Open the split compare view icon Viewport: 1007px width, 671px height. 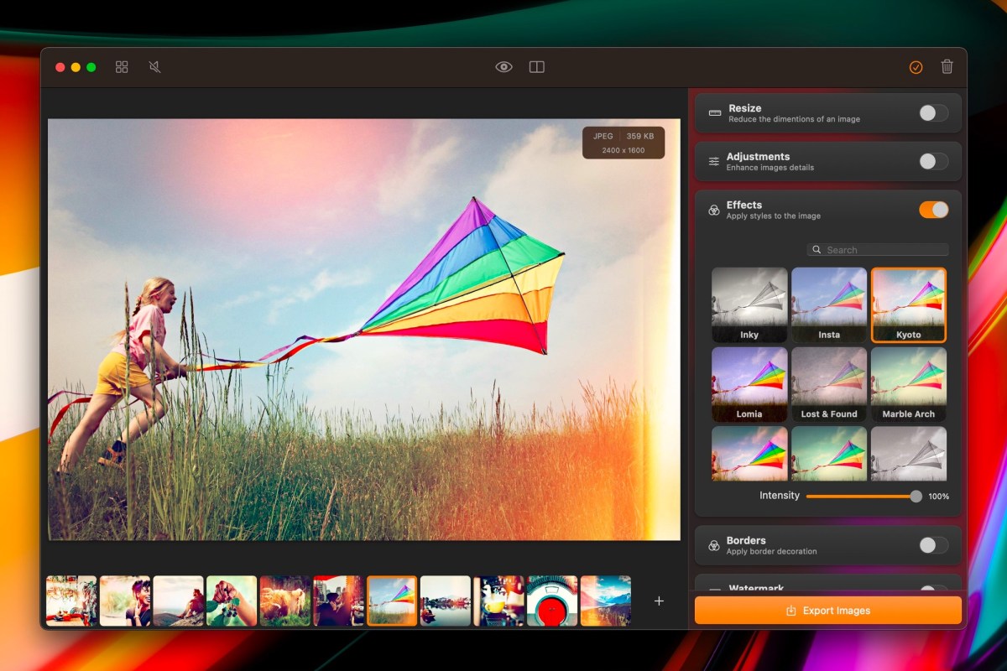tap(537, 67)
